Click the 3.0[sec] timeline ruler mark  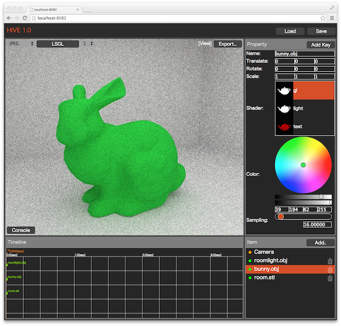point(216,255)
